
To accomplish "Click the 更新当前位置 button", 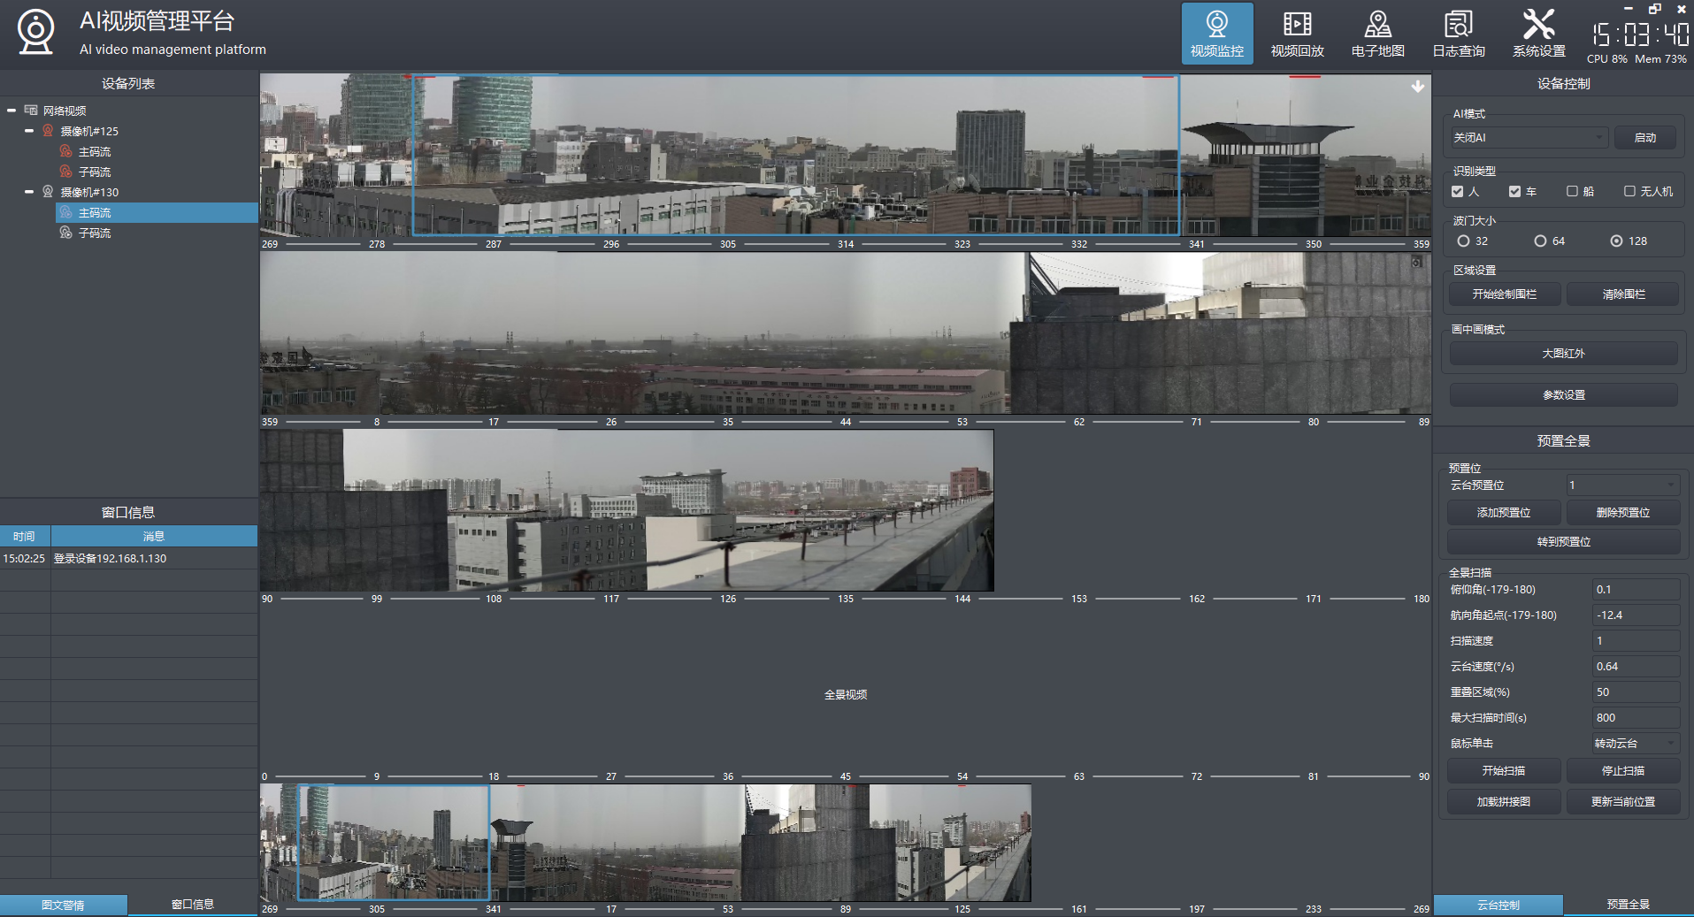I will coord(1623,802).
